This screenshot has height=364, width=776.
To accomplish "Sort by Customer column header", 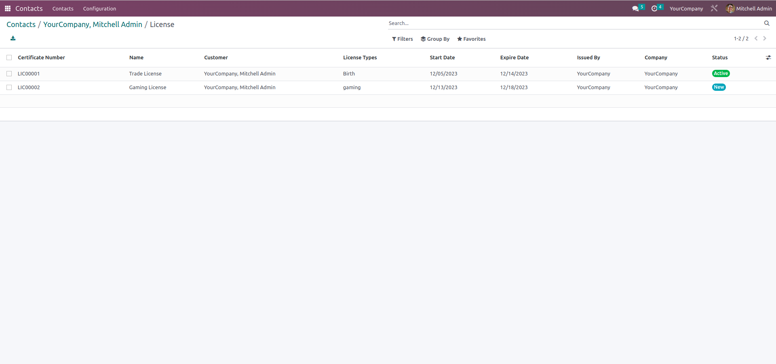I will click(216, 58).
